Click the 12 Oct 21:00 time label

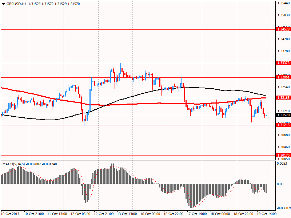coord(104,214)
